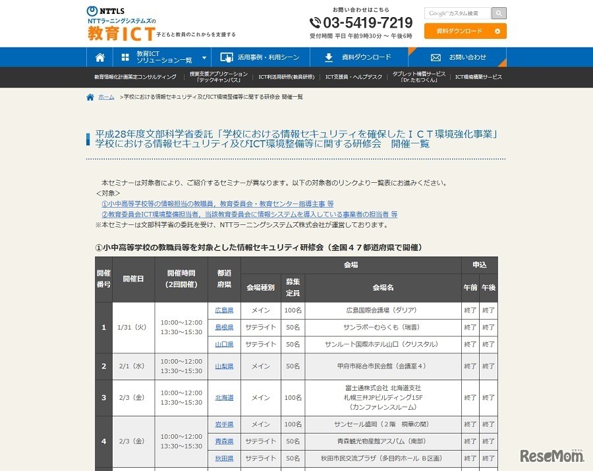Click the NTTLS 教育ICT logo
Viewport: 593px width, 471px height.
coord(122,24)
